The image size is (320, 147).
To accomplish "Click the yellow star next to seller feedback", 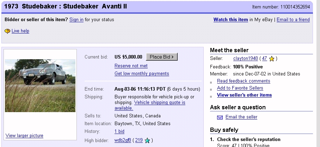I will (x=272, y=59).
